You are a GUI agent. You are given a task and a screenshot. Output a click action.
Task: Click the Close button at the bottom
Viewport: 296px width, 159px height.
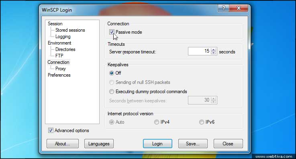(x=228, y=144)
